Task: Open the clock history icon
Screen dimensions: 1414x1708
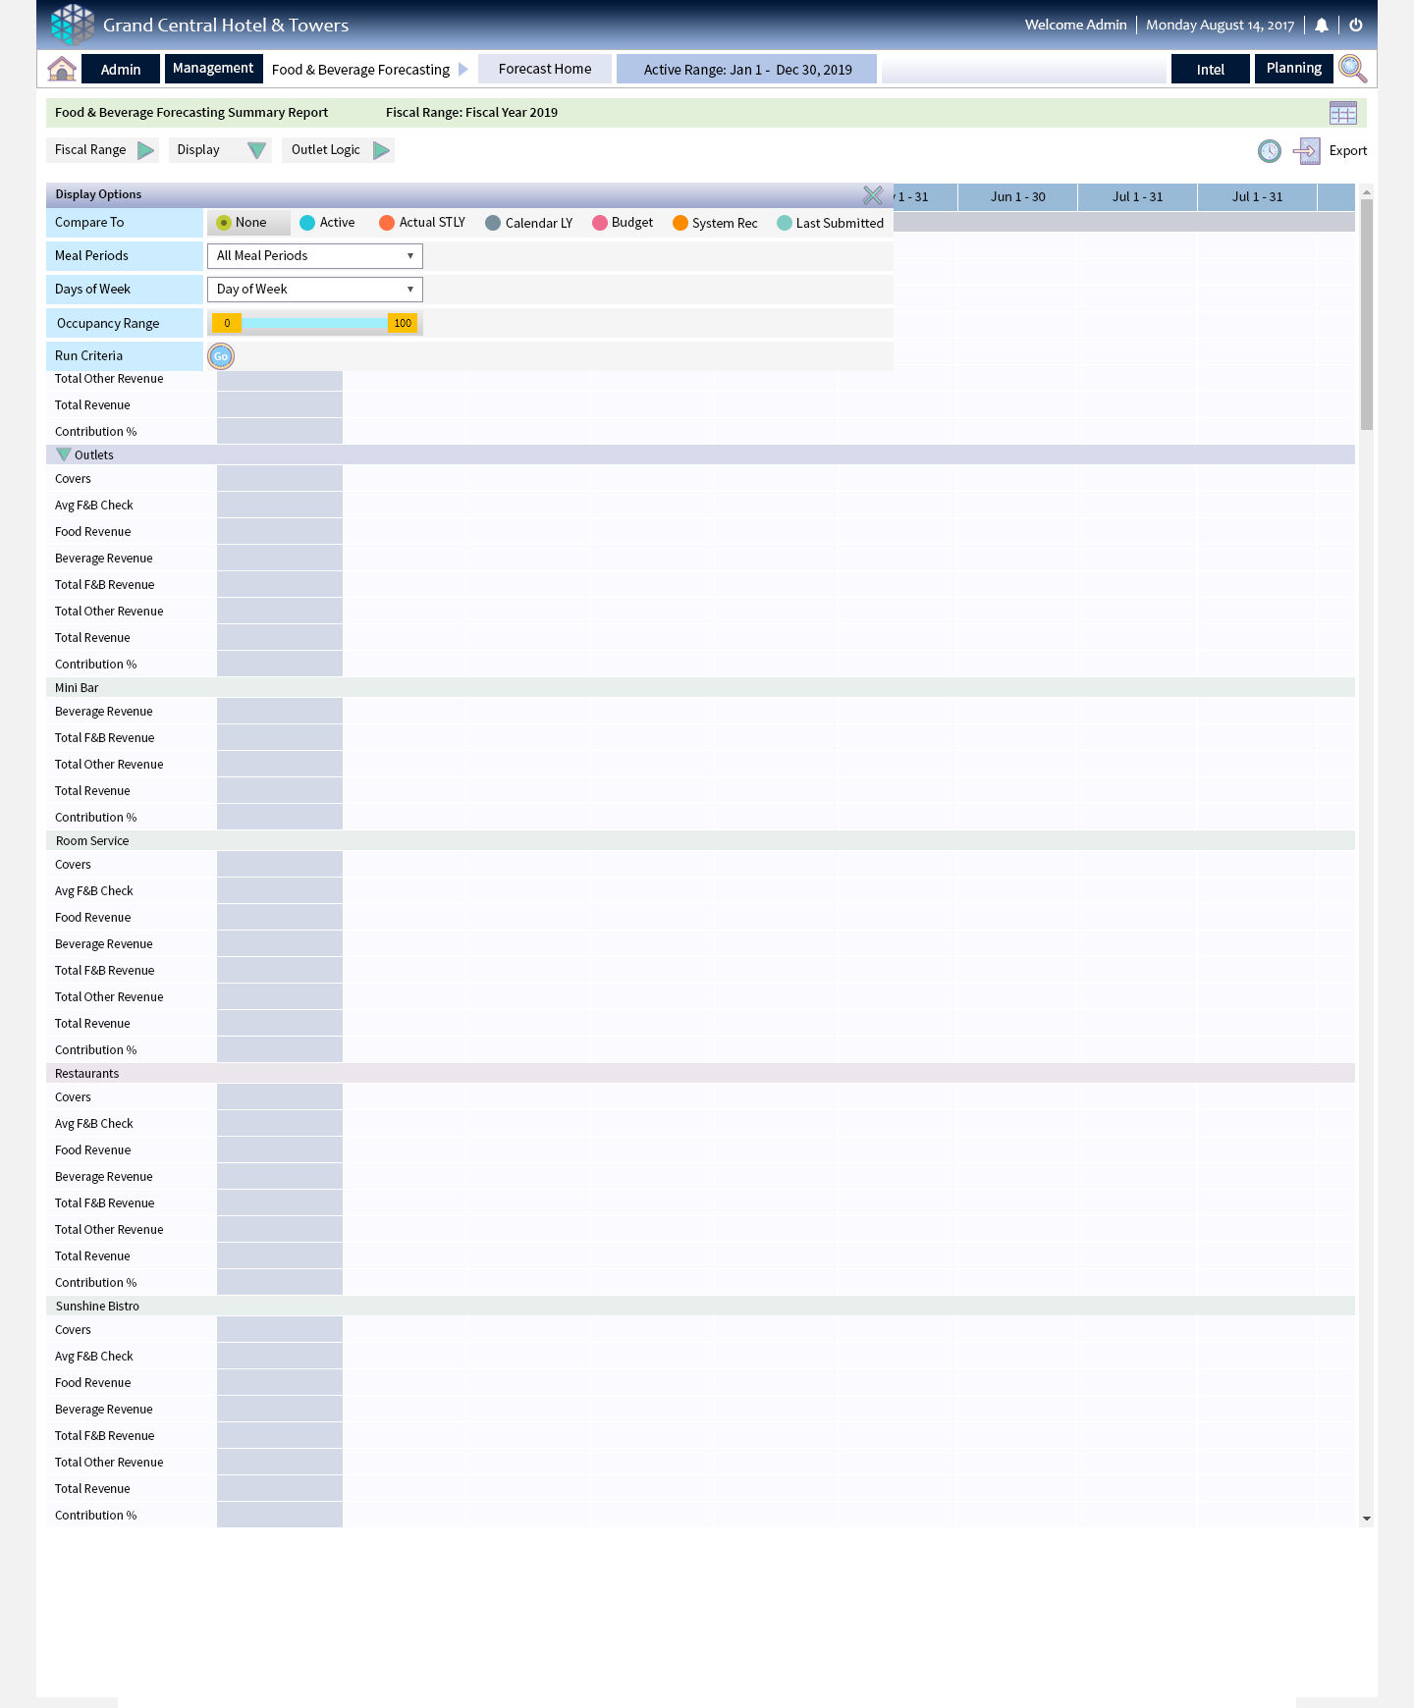Action: click(1270, 151)
